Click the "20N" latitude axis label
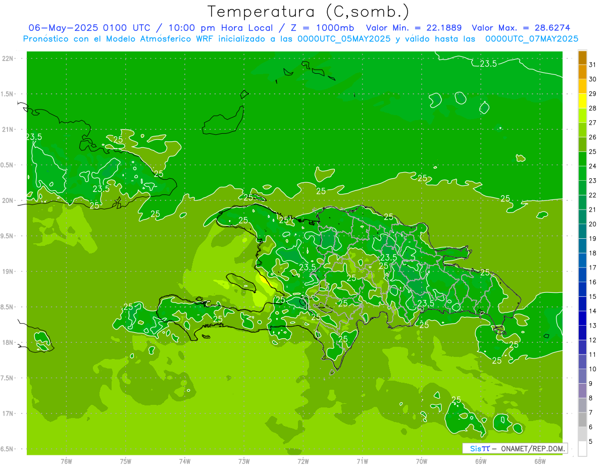 coord(8,200)
